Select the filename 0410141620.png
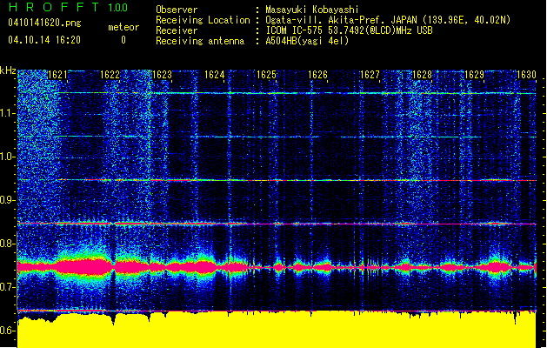Viewport: 547px width, 348px height. point(44,23)
